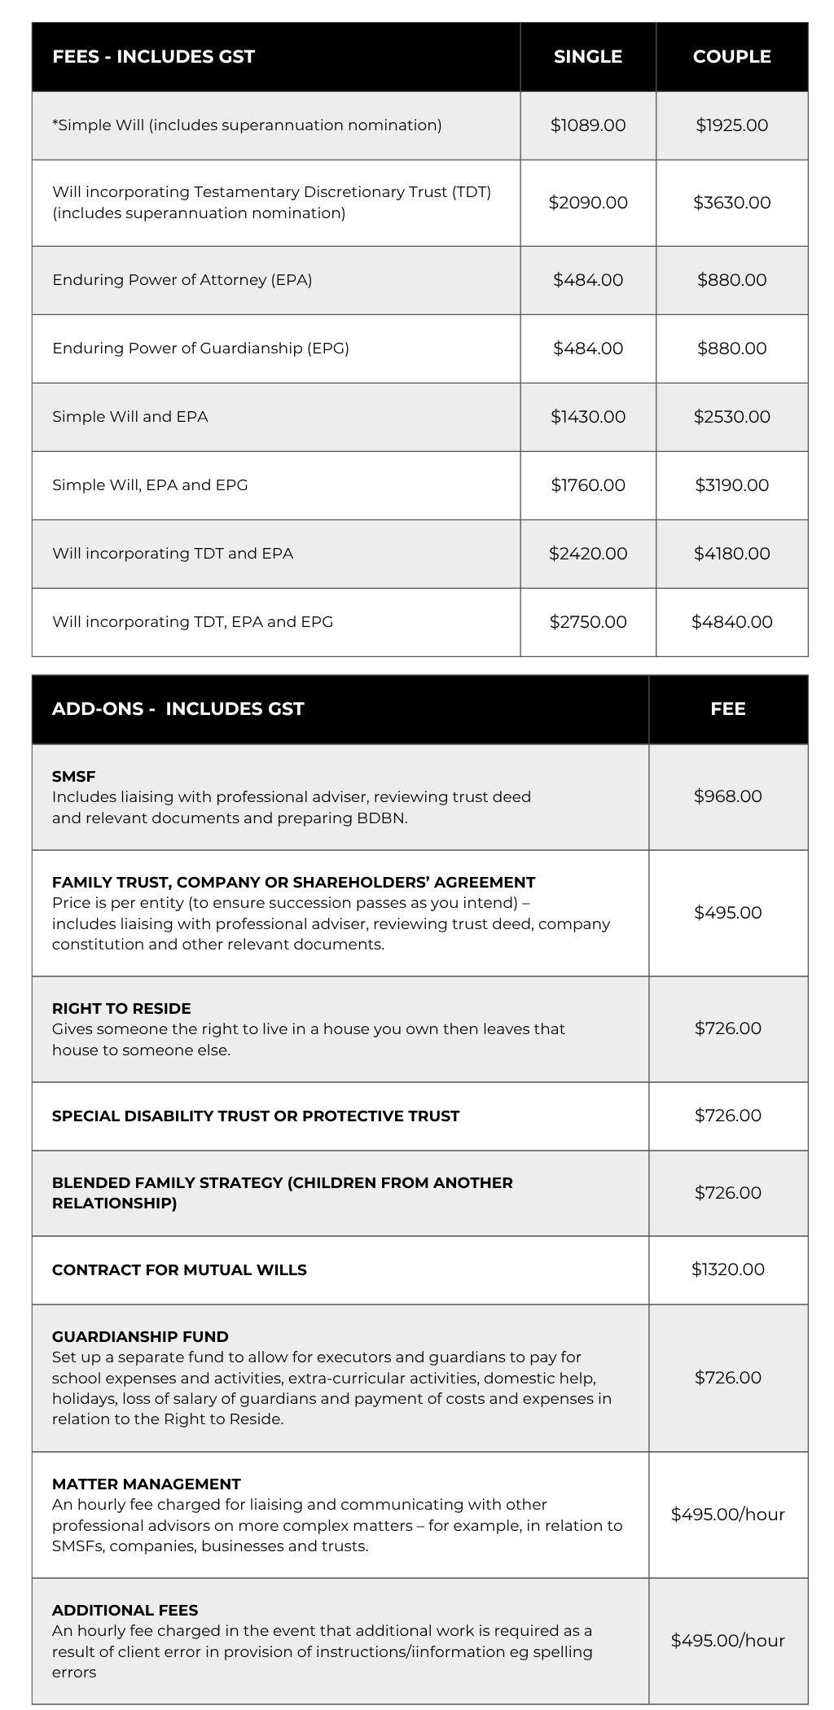Select the SMSF add-on heading

(74, 776)
